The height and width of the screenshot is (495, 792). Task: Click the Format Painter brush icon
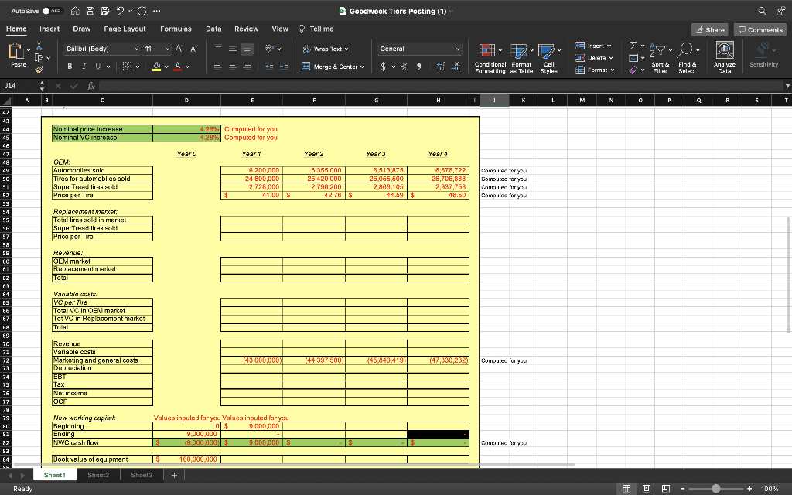39,69
